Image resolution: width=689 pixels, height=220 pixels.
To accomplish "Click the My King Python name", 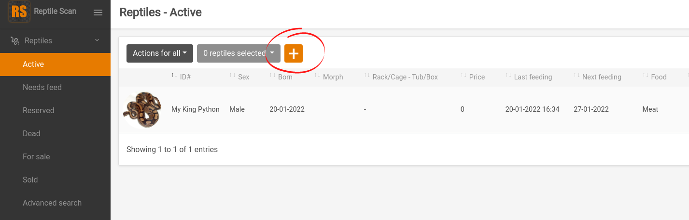I will click(x=196, y=109).
